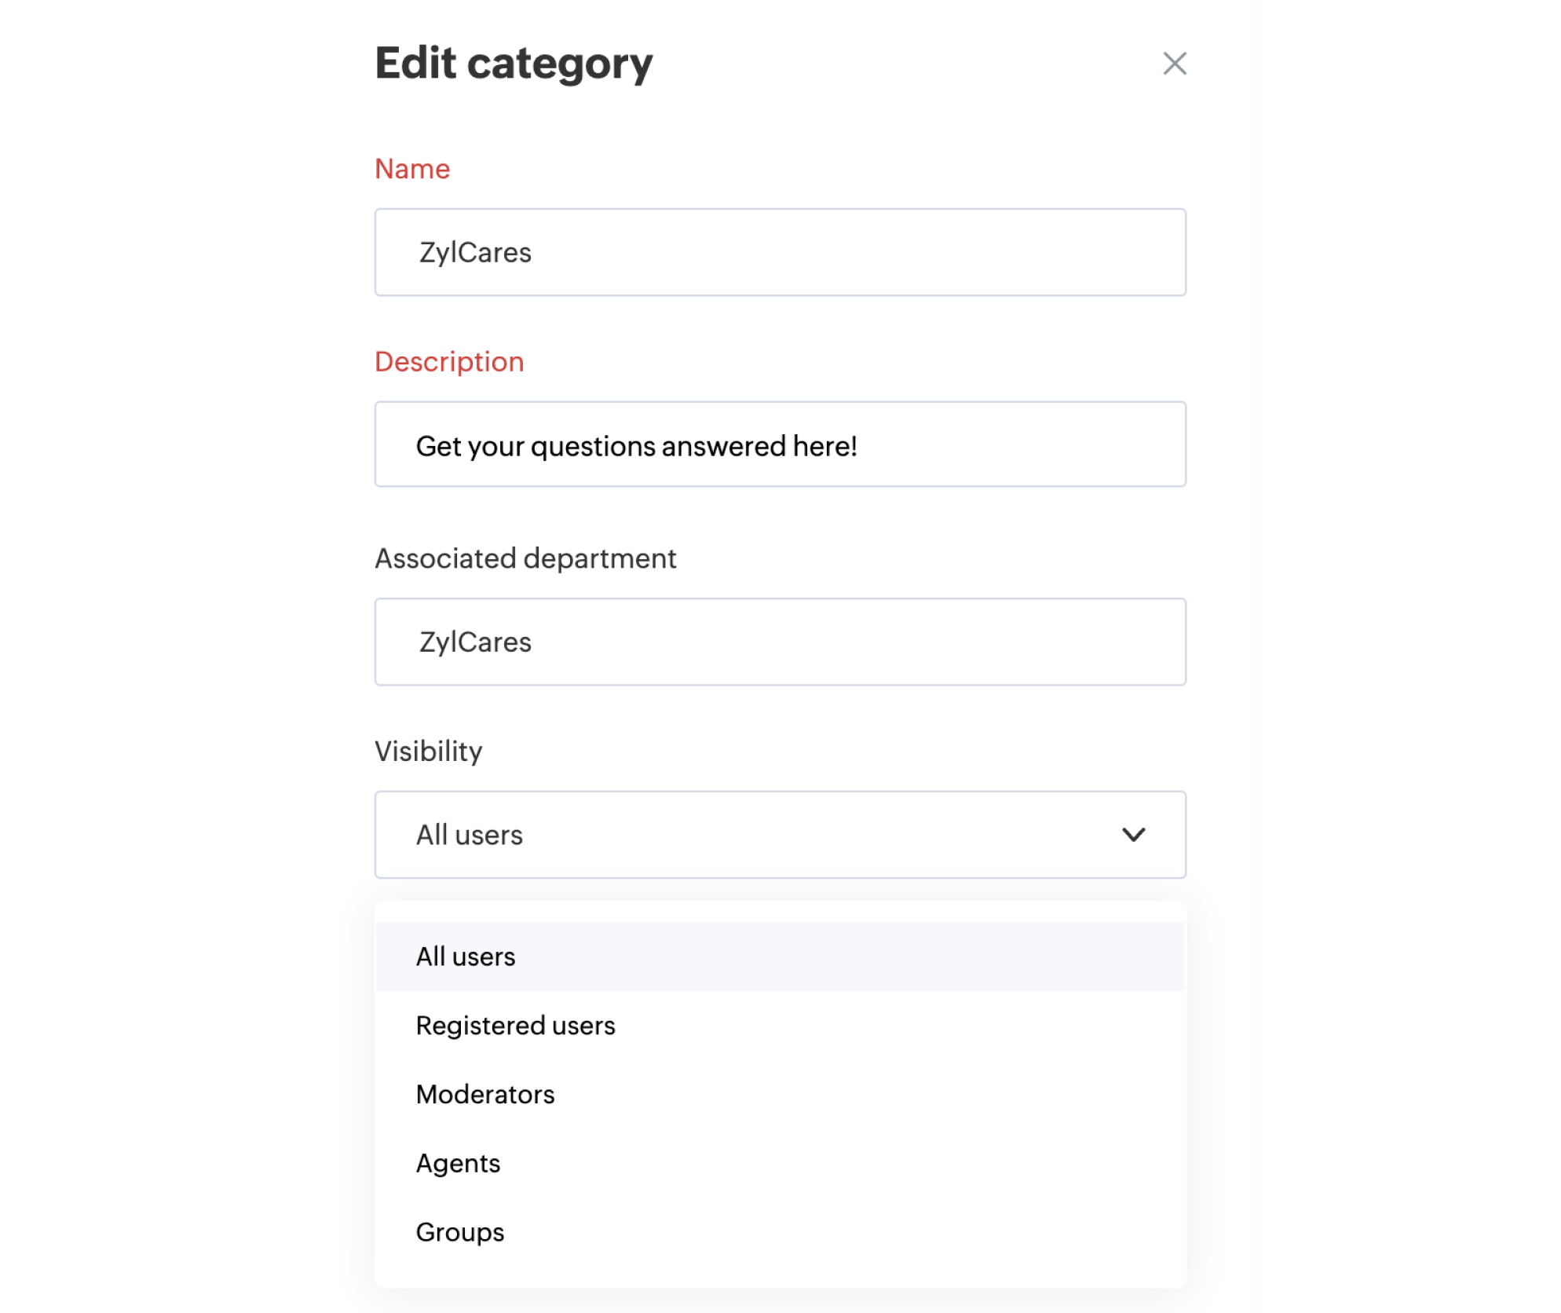Click the Description label
The width and height of the screenshot is (1561, 1313).
[449, 362]
